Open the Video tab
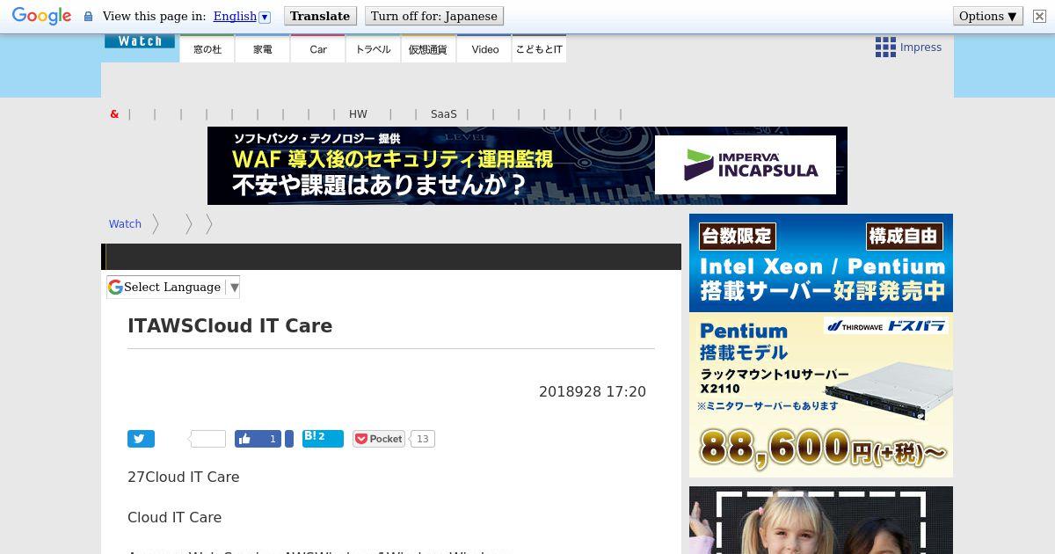 [484, 49]
